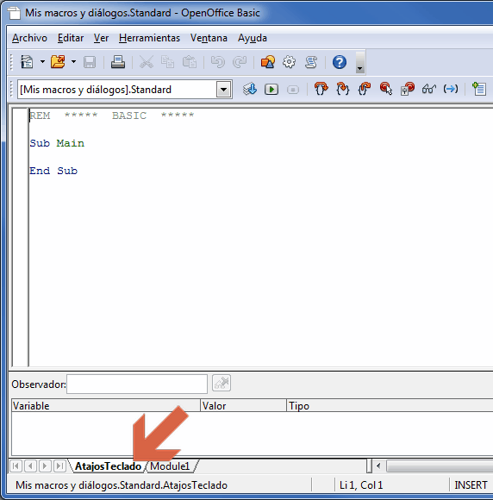Click the horizontal scrollbar track
Viewport: 493px width, 500px height.
(440, 466)
